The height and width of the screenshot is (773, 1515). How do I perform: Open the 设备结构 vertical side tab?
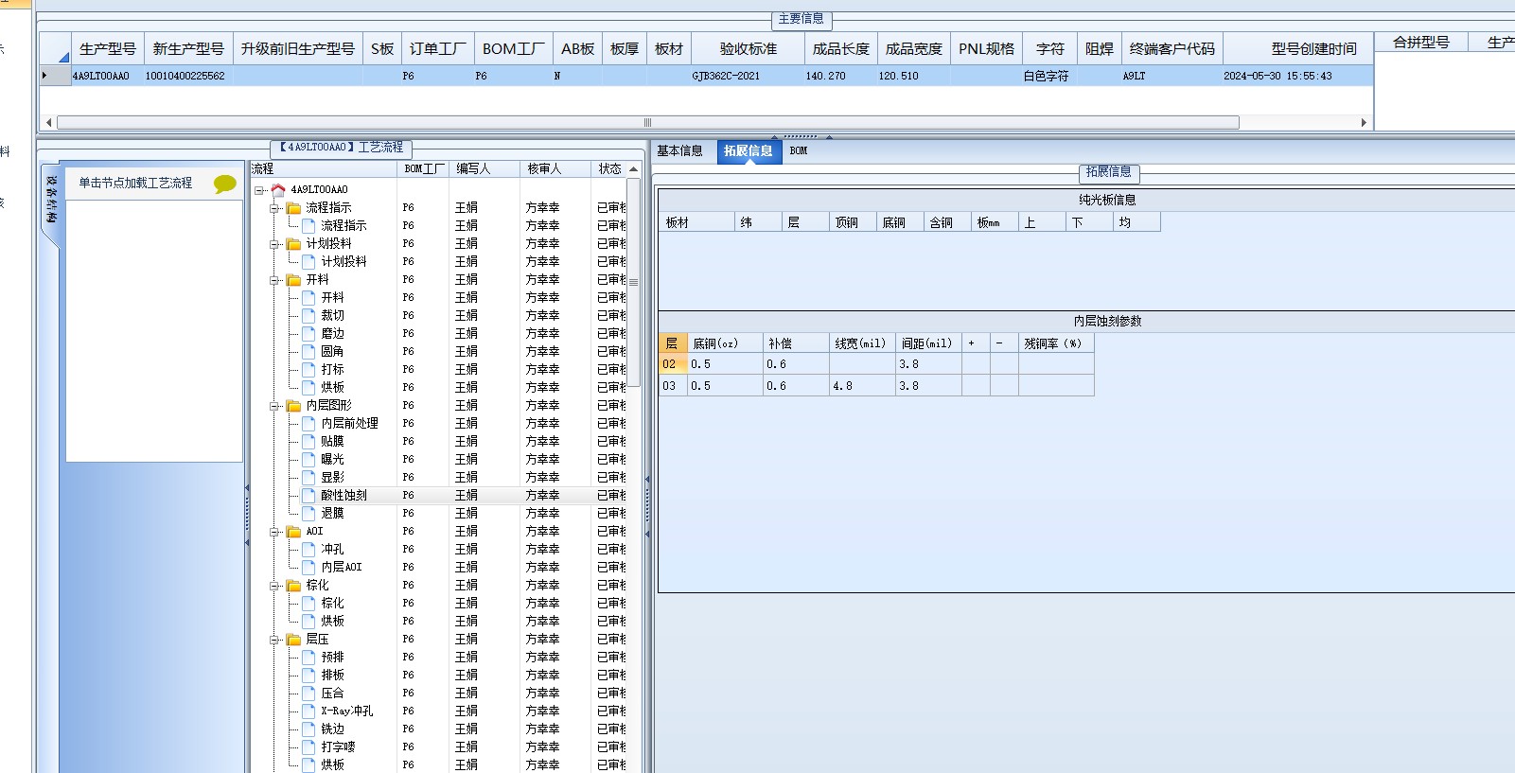tap(52, 200)
